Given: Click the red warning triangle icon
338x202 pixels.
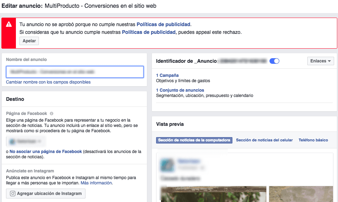Looking at the screenshot, I should pos(9,24).
